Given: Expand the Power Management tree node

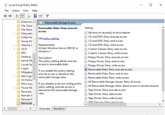Looking at the screenshot, I should pyautogui.click(x=14, y=88).
